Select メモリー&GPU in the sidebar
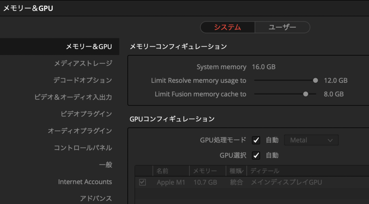The height and width of the screenshot is (204, 369). 59,46
